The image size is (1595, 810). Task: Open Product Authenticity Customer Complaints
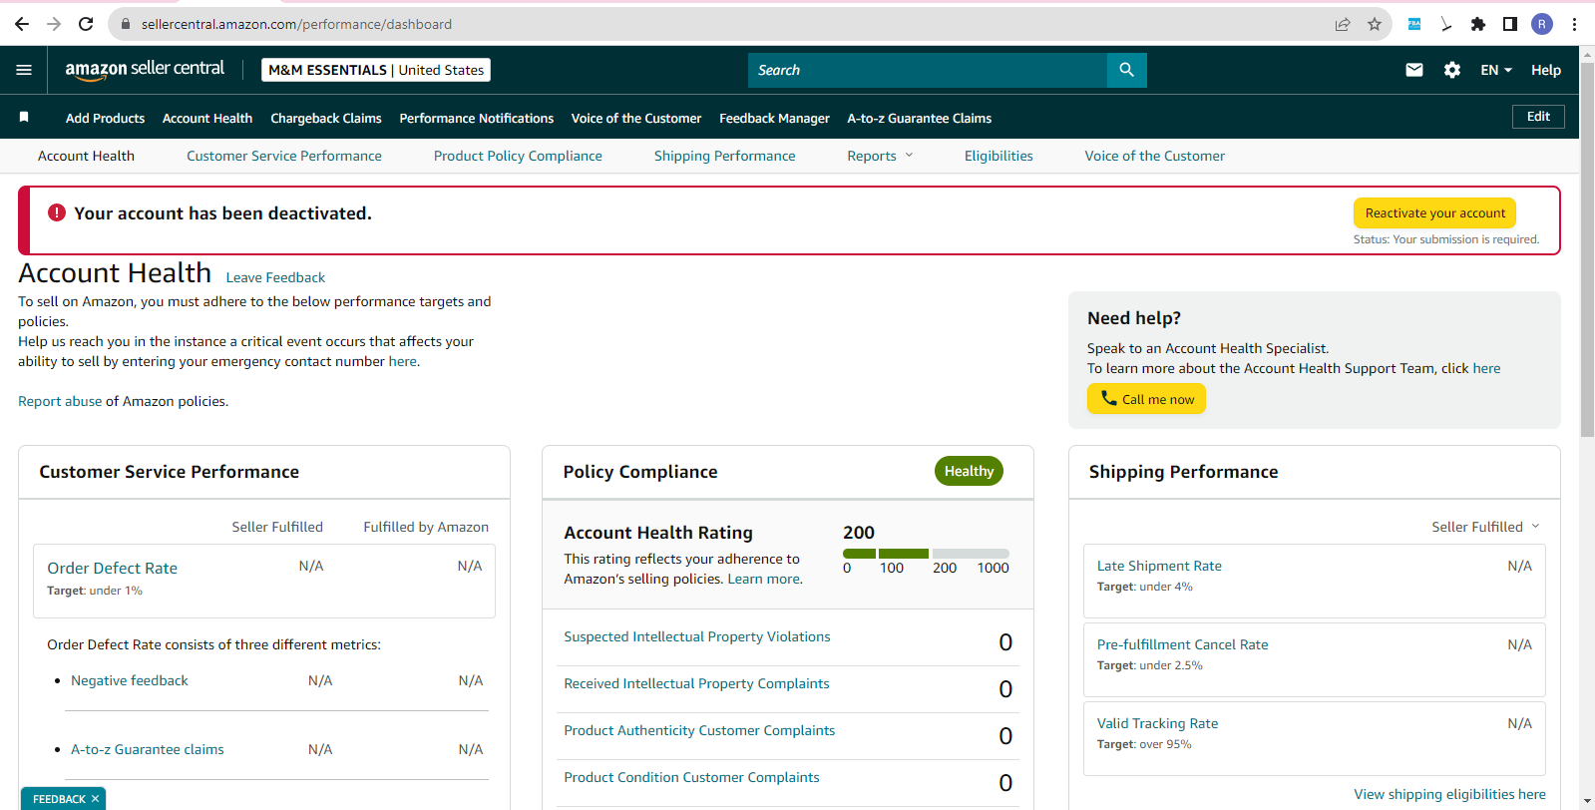click(x=699, y=730)
